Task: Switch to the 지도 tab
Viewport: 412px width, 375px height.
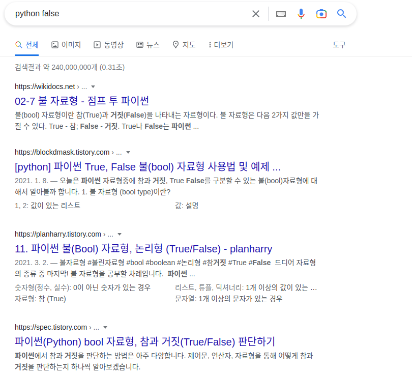Action: (x=184, y=45)
